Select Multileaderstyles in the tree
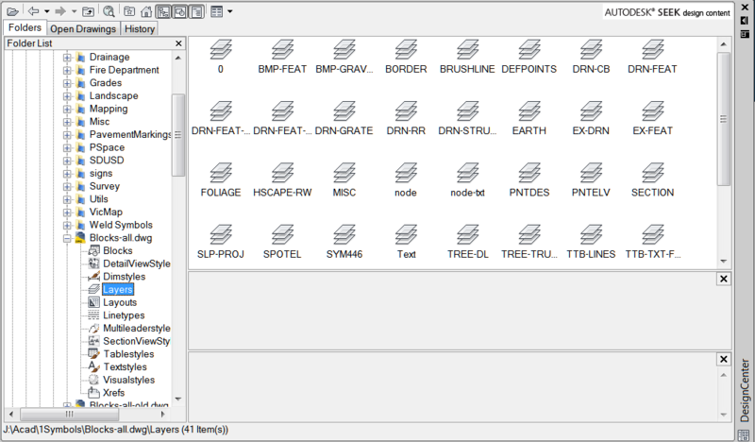The image size is (755, 442). pyautogui.click(x=136, y=329)
